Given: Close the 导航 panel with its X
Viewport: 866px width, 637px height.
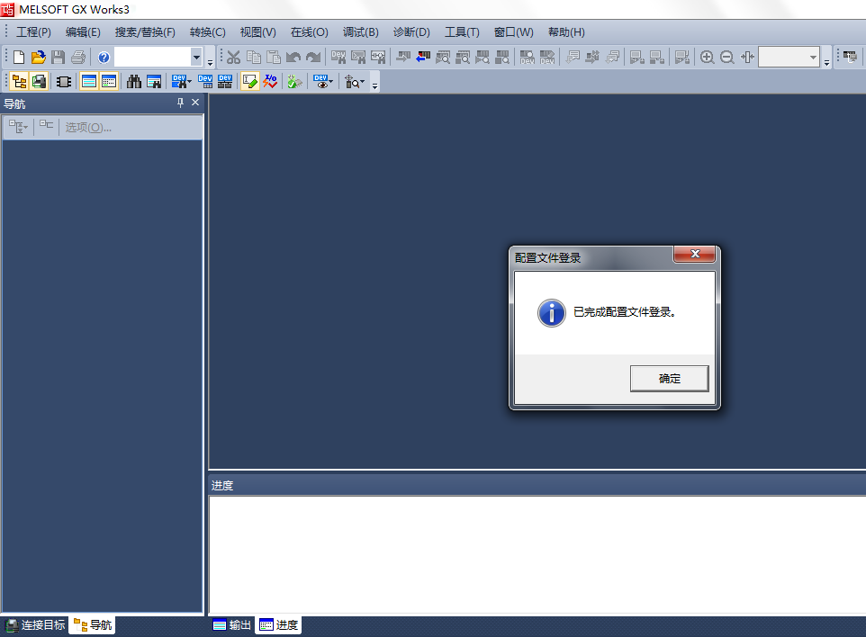Looking at the screenshot, I should pos(195,103).
